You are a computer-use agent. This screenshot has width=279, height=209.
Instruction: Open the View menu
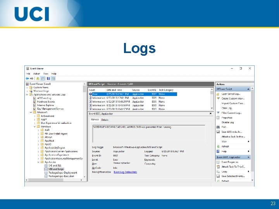46,74
